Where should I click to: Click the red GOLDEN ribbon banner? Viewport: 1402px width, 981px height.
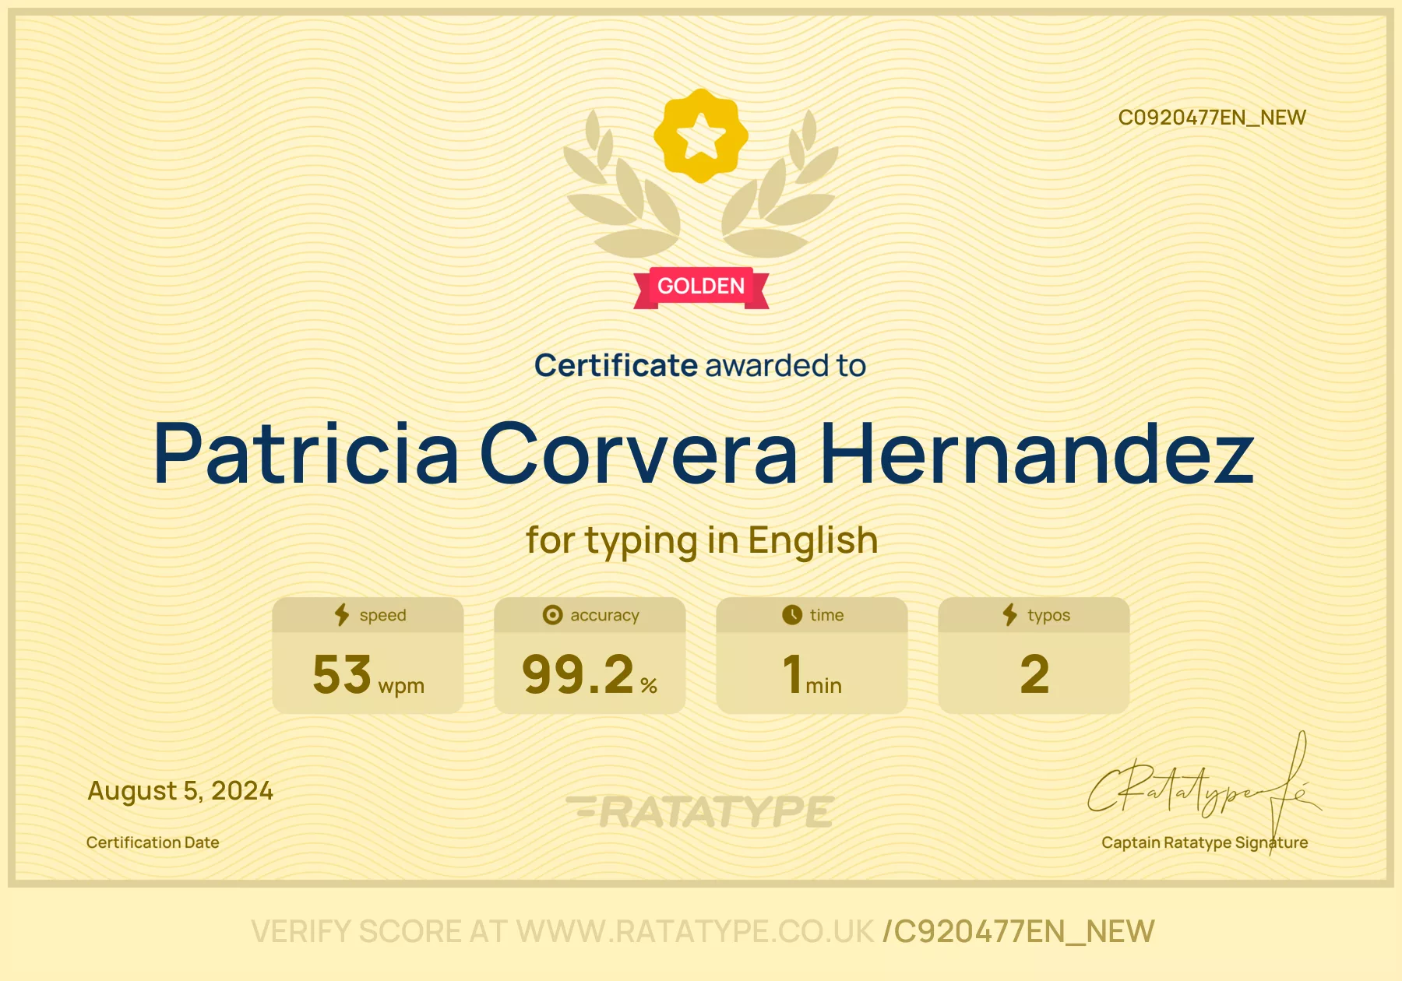tap(701, 287)
